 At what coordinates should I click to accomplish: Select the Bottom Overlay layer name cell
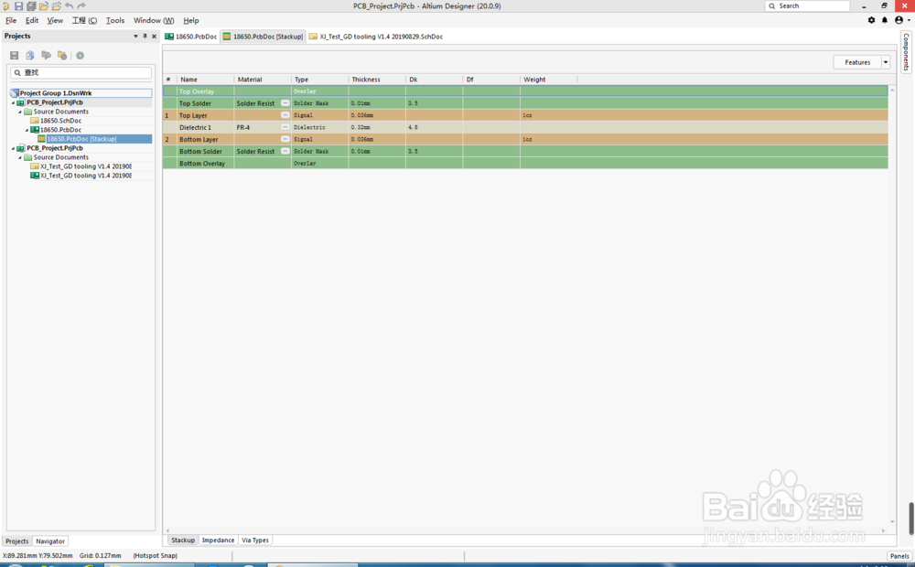[205, 164]
